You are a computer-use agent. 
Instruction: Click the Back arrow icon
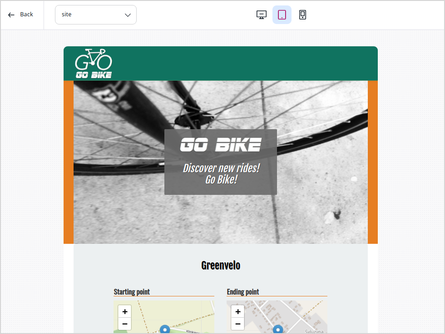[x=11, y=15]
